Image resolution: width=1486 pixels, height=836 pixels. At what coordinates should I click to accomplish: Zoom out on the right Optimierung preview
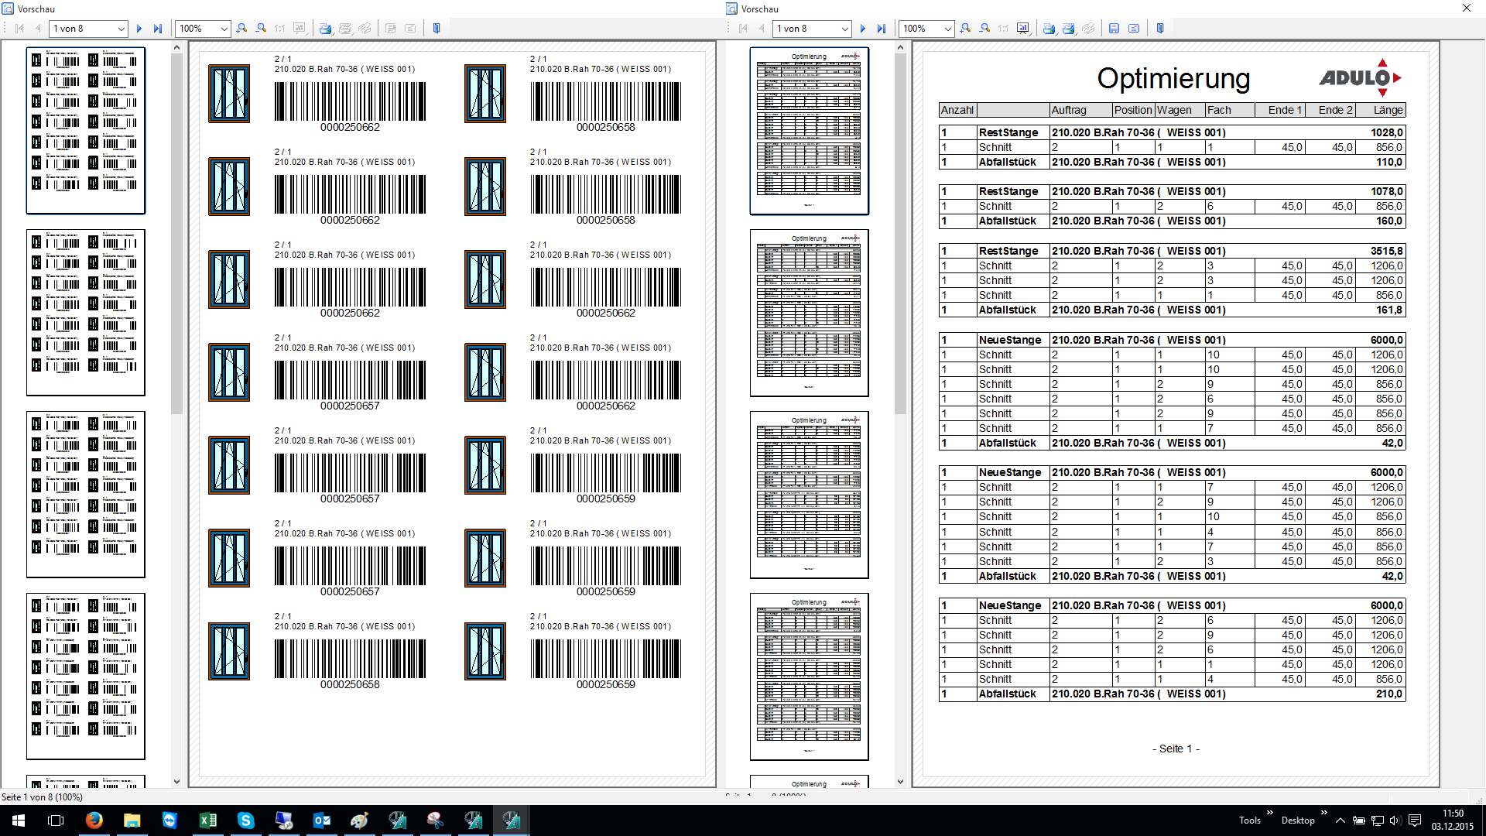coord(985,29)
